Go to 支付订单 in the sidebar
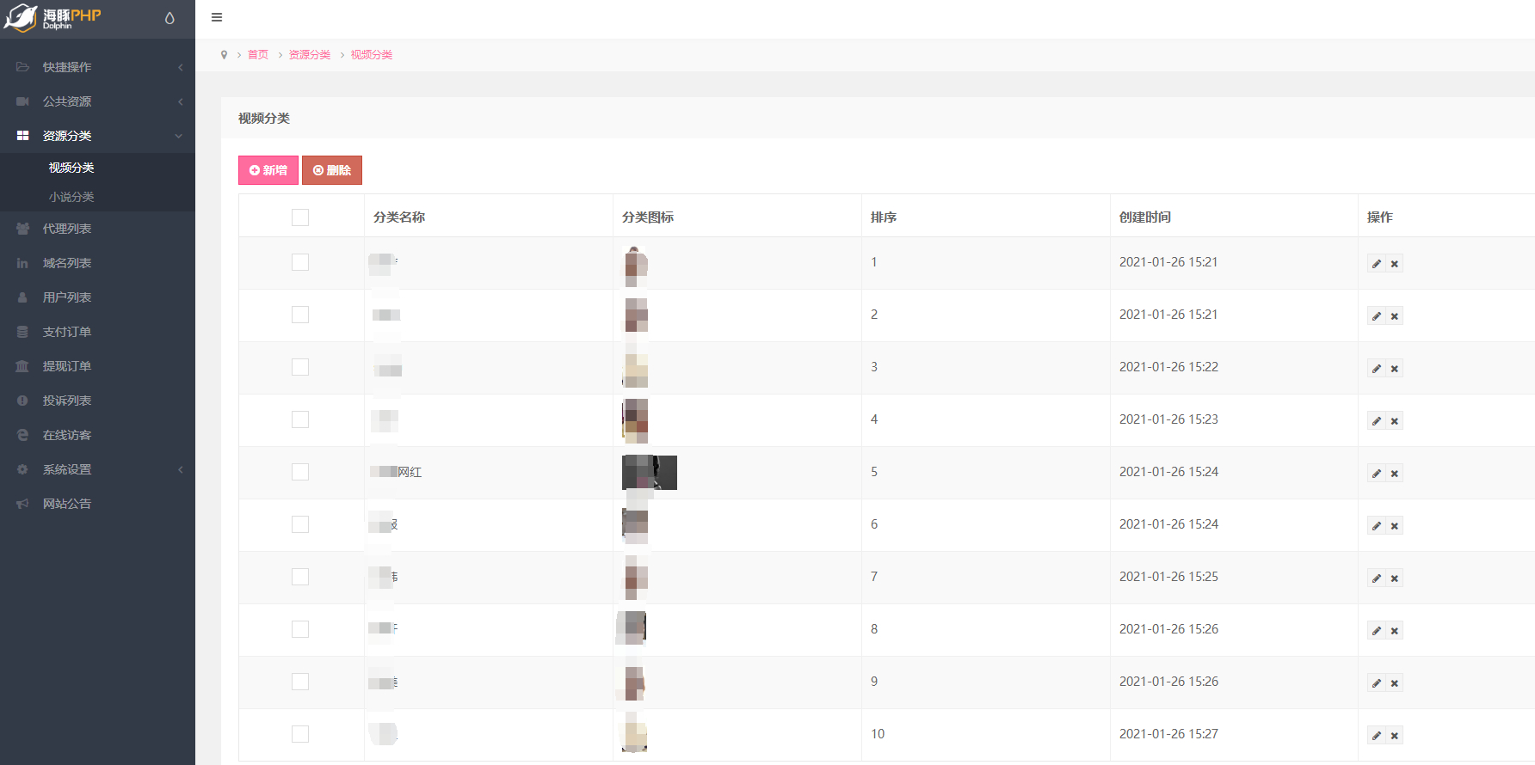The width and height of the screenshot is (1535, 765). click(x=67, y=332)
